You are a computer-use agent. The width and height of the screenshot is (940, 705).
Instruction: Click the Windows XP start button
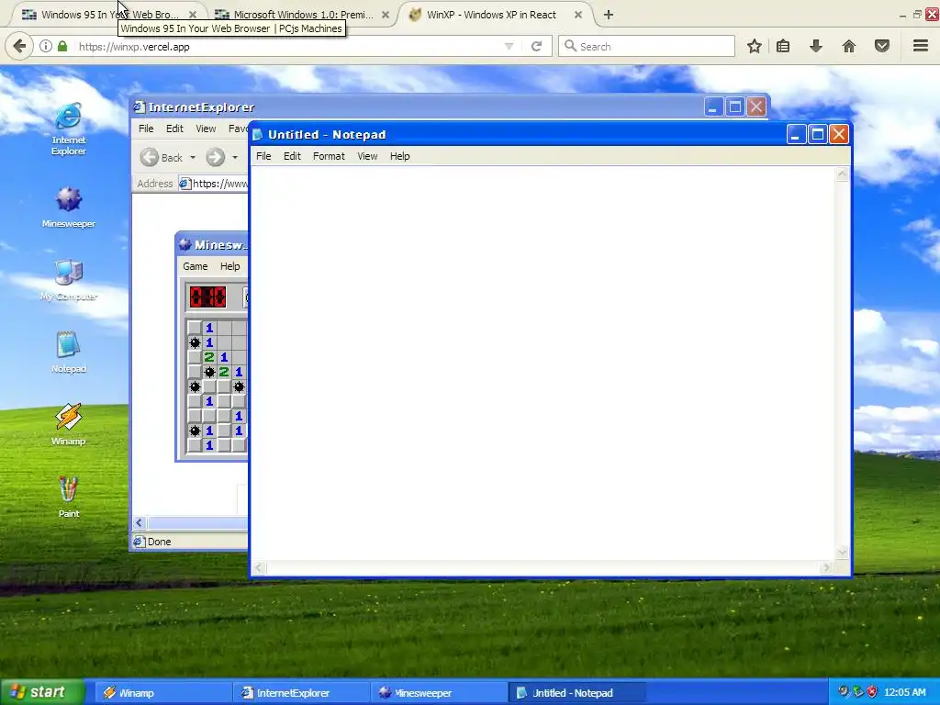point(42,692)
